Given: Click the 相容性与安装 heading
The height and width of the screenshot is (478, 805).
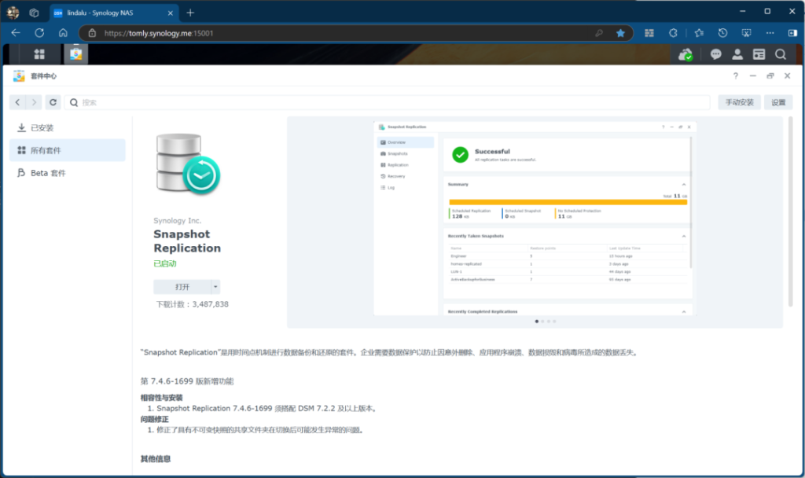Looking at the screenshot, I should pos(162,397).
